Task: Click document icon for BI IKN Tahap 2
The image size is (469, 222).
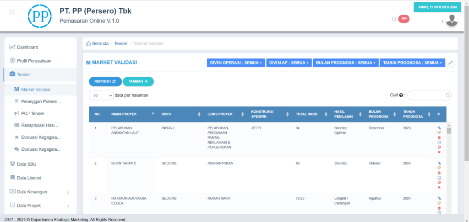Action: point(439,178)
